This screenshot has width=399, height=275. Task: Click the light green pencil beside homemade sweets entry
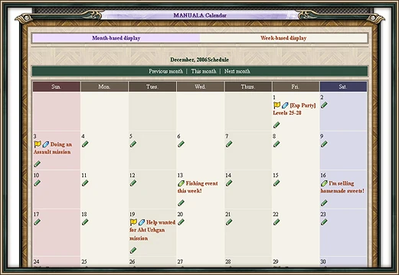pyautogui.click(x=324, y=183)
